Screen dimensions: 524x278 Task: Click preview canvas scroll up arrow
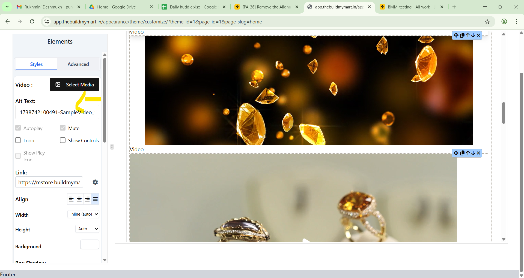(x=504, y=34)
